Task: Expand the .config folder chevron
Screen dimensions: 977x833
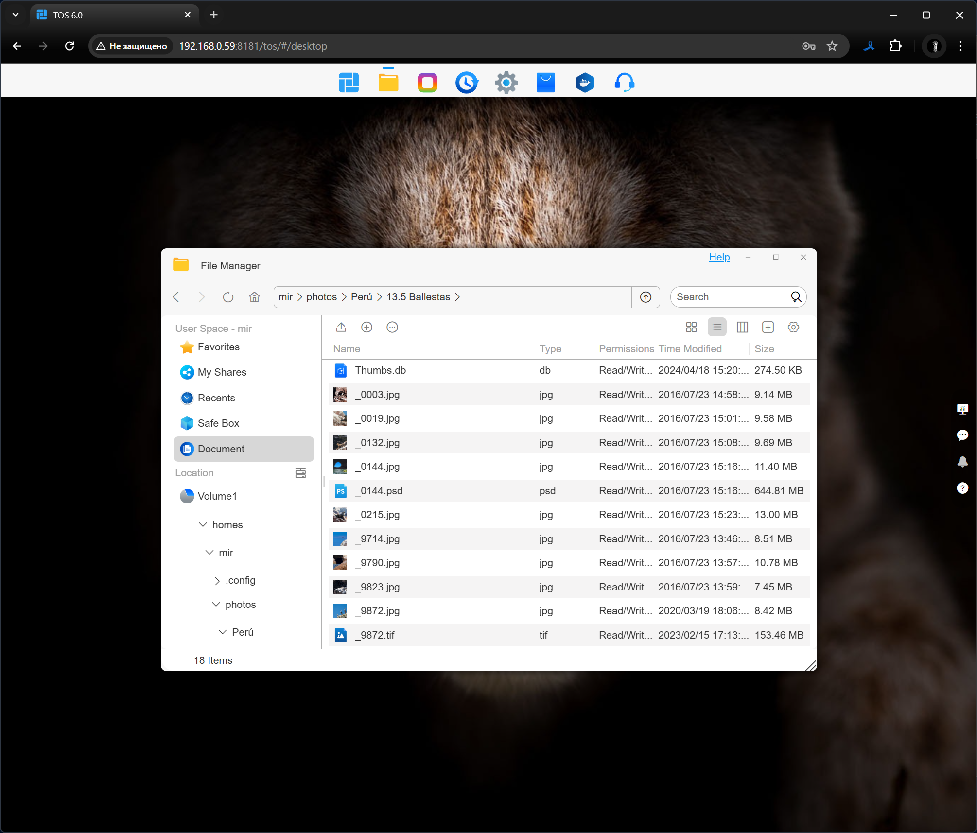Action: (217, 580)
